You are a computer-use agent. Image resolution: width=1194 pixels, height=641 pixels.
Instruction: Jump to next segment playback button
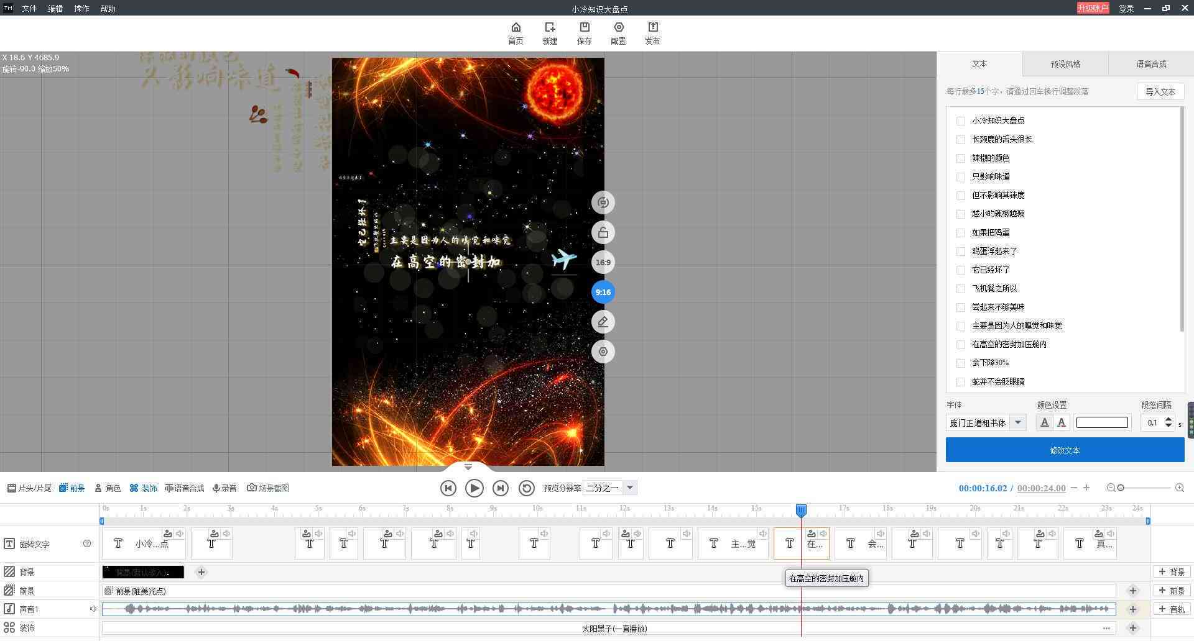point(500,488)
